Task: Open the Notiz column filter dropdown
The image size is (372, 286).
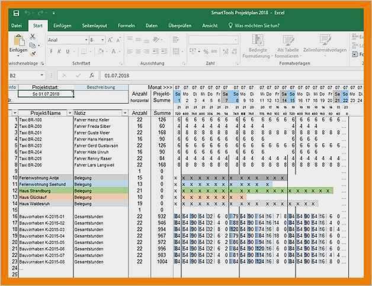Action: tap(124, 113)
